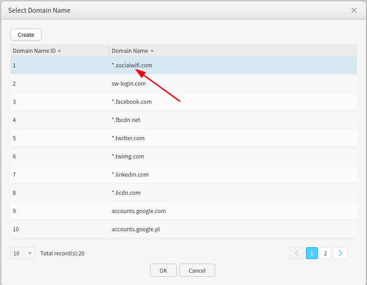The width and height of the screenshot is (367, 285).
Task: Select the *.socialwifi.com row
Action: (x=132, y=65)
